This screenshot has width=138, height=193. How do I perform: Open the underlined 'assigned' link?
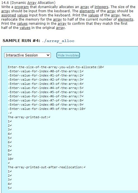click(x=9, y=15)
